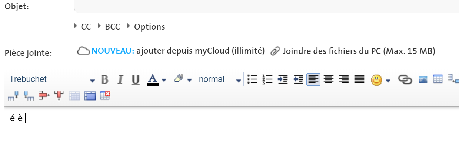The width and height of the screenshot is (459, 153).
Task: Open the emoticon smiley picker arrow
Action: click(388, 80)
